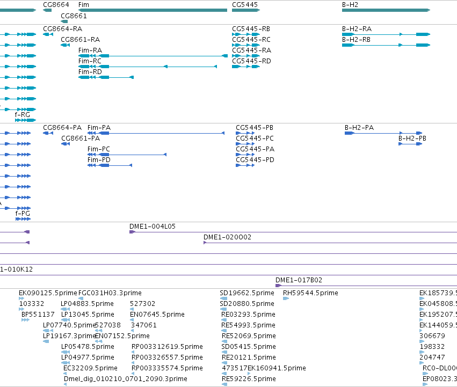457x387 pixels.
Task: Select EST RP003326557.5prime
Action: click(x=167, y=357)
